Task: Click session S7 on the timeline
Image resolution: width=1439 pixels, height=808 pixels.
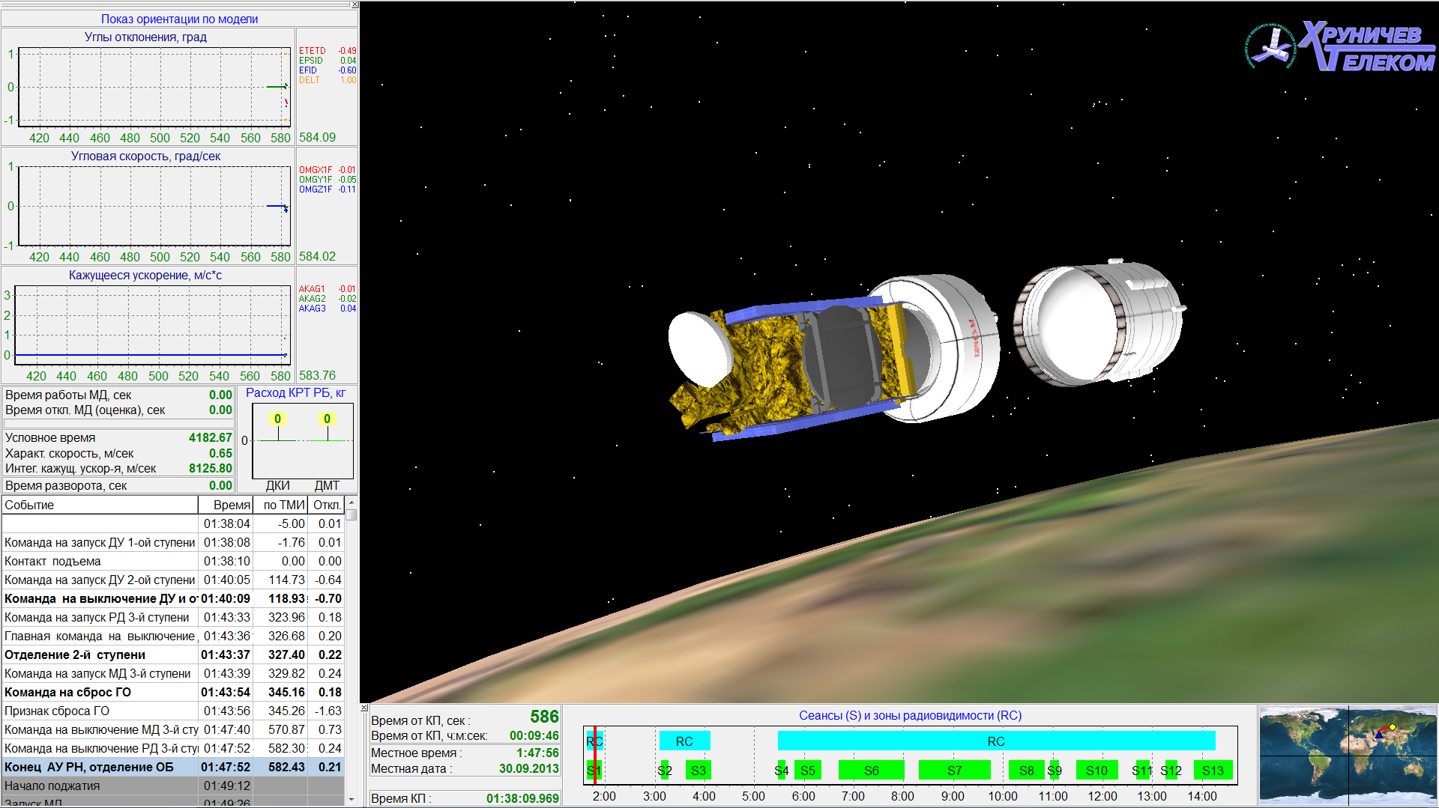Action: click(954, 771)
